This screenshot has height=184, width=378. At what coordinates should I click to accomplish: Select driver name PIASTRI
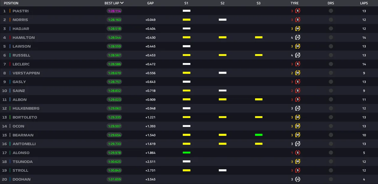pos(21,11)
